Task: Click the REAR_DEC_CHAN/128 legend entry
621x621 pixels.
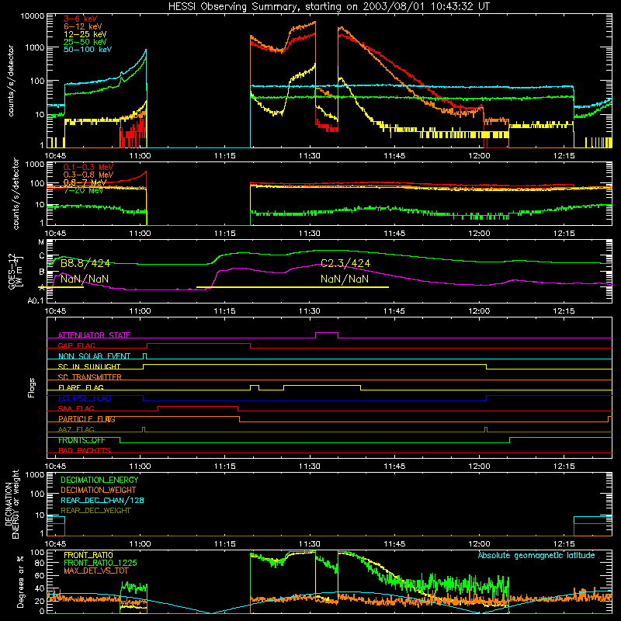Action: pos(102,500)
